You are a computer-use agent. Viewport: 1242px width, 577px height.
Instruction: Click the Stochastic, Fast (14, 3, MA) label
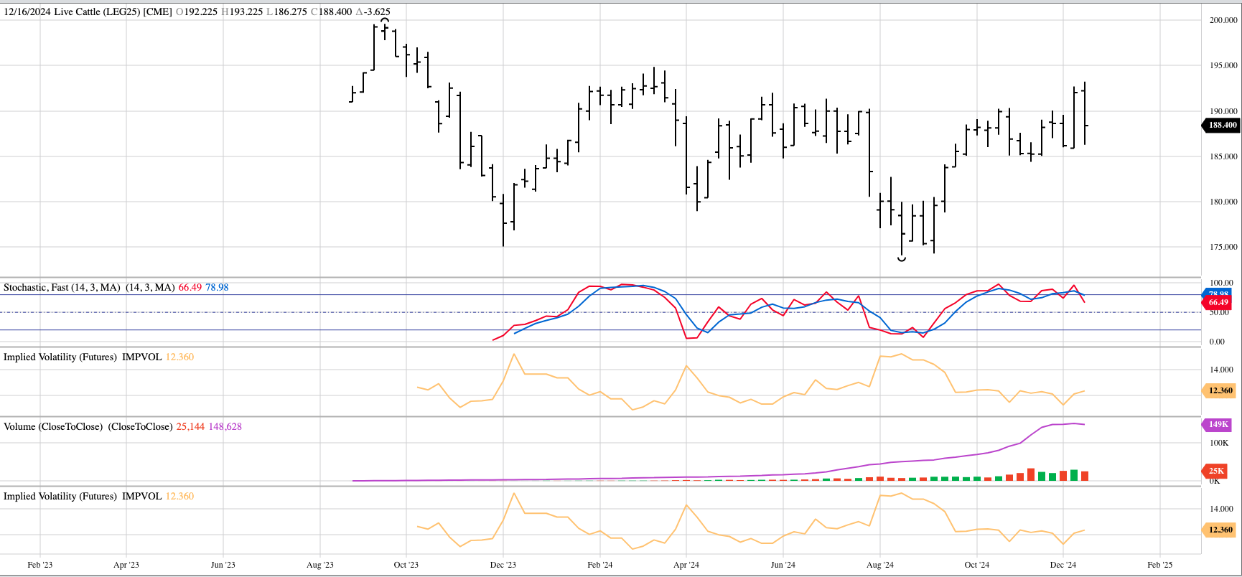[62, 287]
